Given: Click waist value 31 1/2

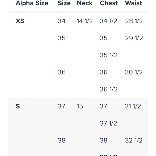Looking at the screenshot, I should (133, 106).
